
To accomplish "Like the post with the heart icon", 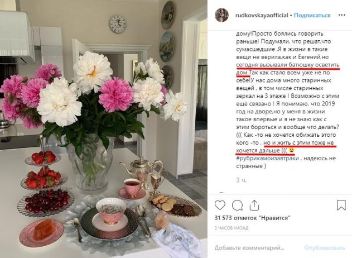I will [x=220, y=205].
